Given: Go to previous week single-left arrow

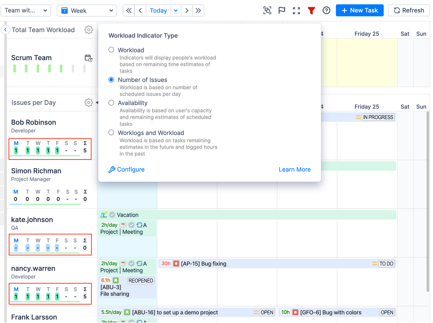Looking at the screenshot, I should (140, 10).
